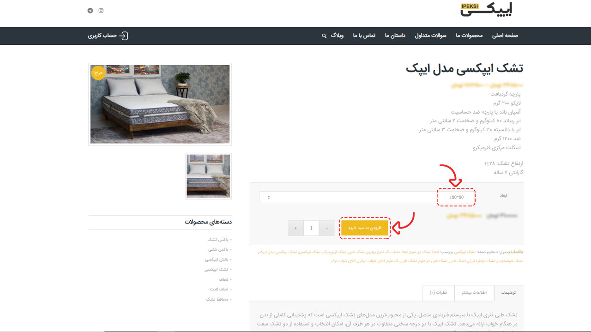The width and height of the screenshot is (591, 332).
Task: Open the main mattress product image
Action: 160,104
